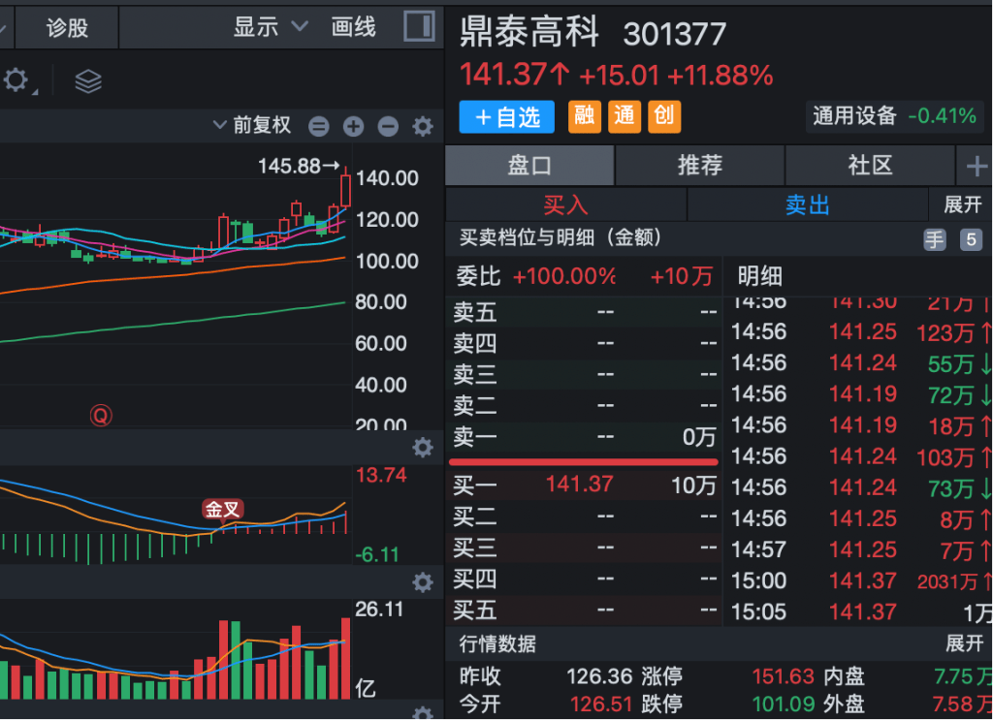Switch to the 推荐 tab
Viewport: 993px width, 720px height.
[x=699, y=166]
